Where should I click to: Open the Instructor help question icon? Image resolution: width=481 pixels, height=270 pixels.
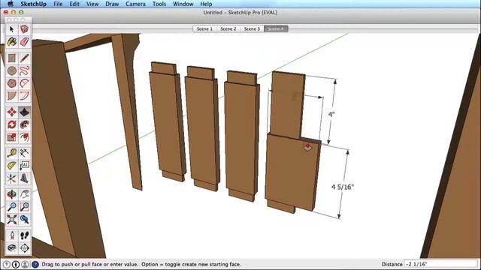[x=35, y=264]
